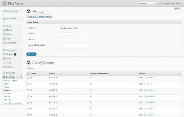Screen dimensions: 184x117
Task: Check the box for GROUP B row
Action: point(29,84)
